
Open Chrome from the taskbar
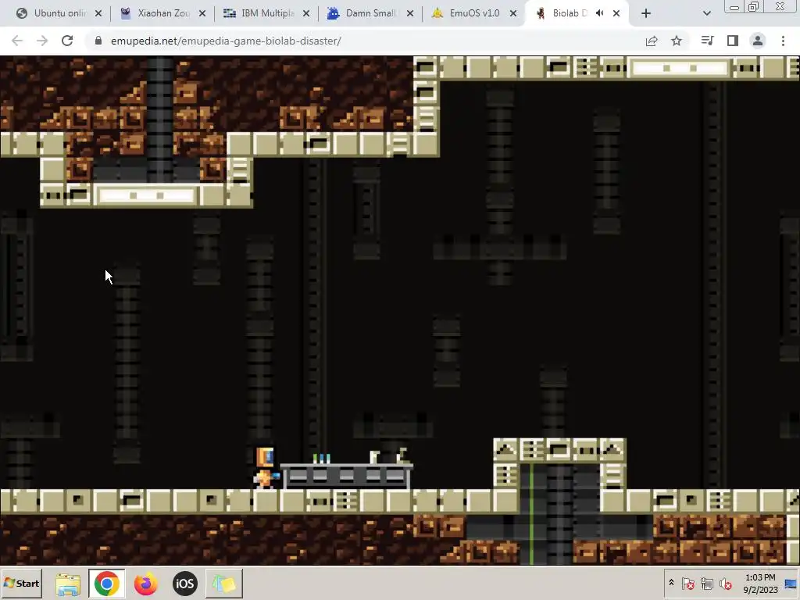coord(106,584)
